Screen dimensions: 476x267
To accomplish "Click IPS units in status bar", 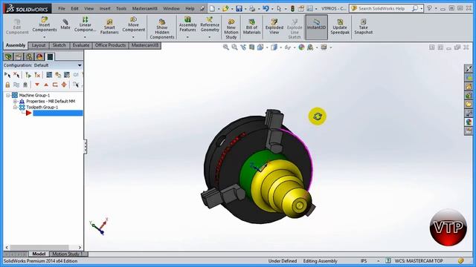I will pos(364,261).
